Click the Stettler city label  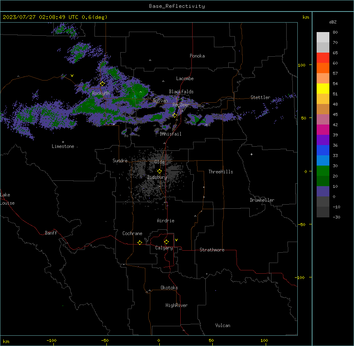tap(260, 97)
